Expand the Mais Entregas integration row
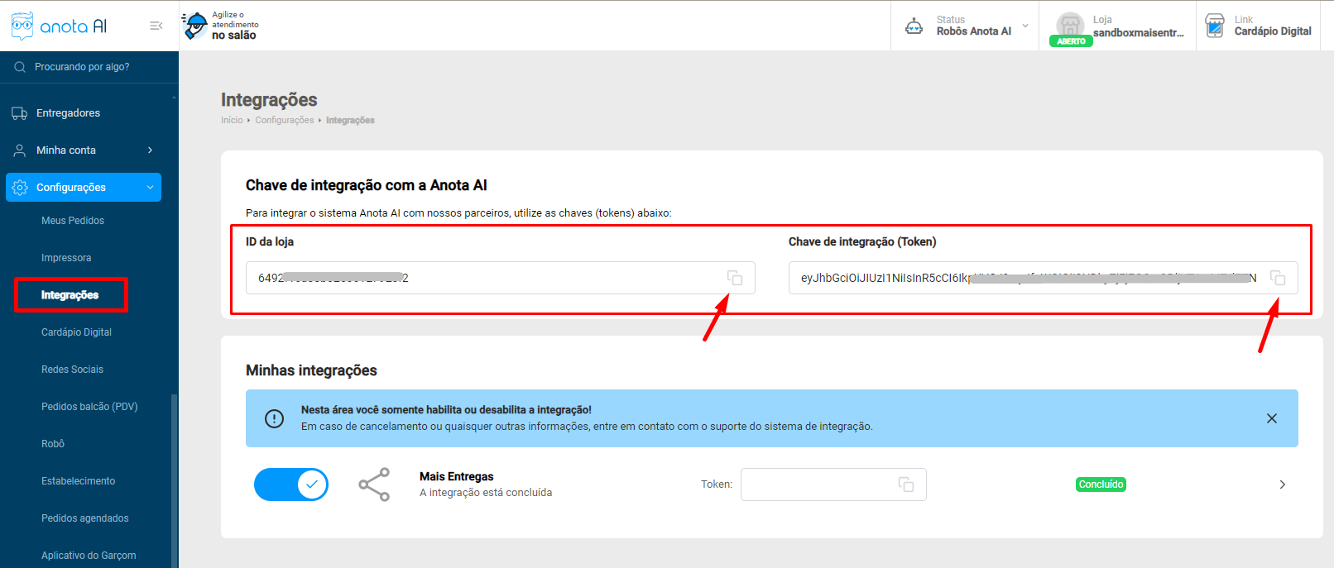 [x=1282, y=484]
